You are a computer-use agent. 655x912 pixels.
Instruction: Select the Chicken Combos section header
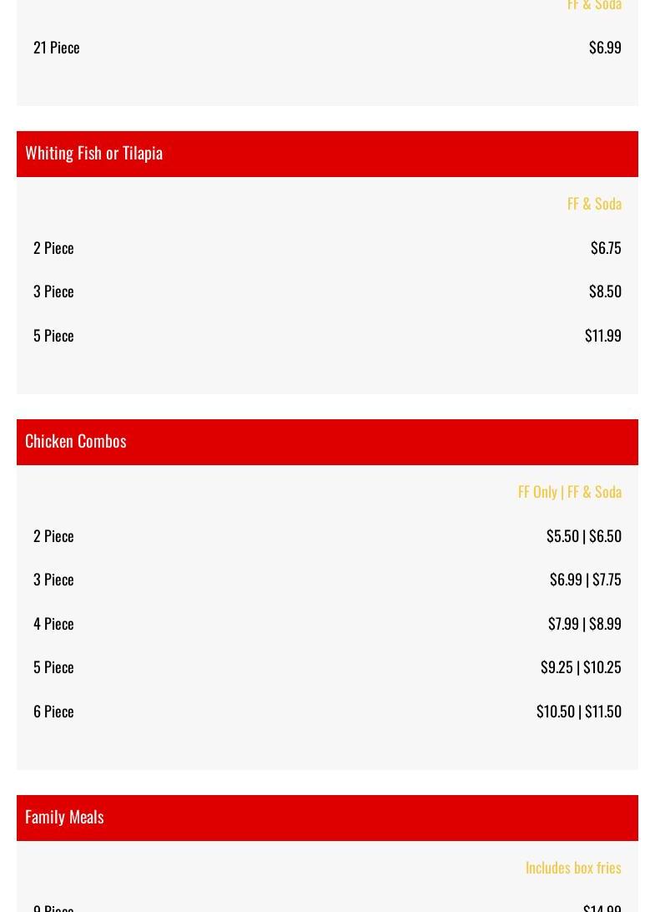coord(327,442)
